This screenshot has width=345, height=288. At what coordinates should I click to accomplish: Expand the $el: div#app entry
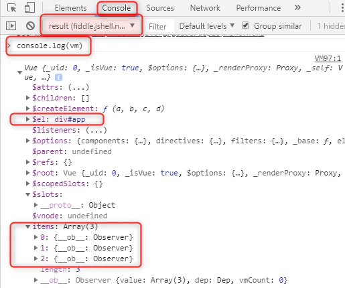27,119
